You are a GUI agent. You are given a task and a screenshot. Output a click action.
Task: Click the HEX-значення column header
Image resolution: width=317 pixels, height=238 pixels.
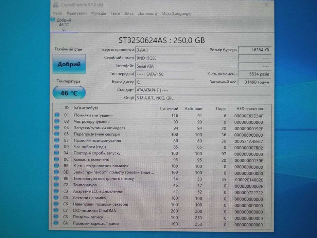point(250,109)
